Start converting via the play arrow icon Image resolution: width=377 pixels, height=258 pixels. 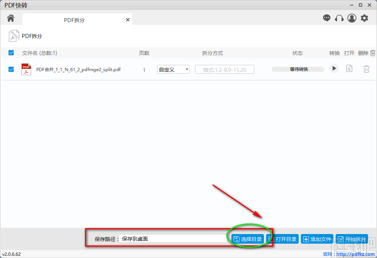pyautogui.click(x=334, y=69)
